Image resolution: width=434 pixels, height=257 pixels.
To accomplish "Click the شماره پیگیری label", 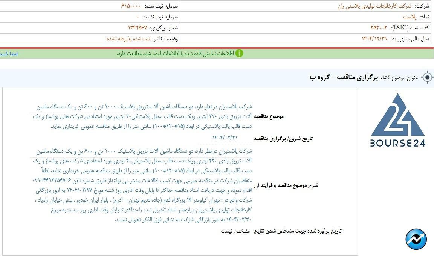I will tap(164, 28).
